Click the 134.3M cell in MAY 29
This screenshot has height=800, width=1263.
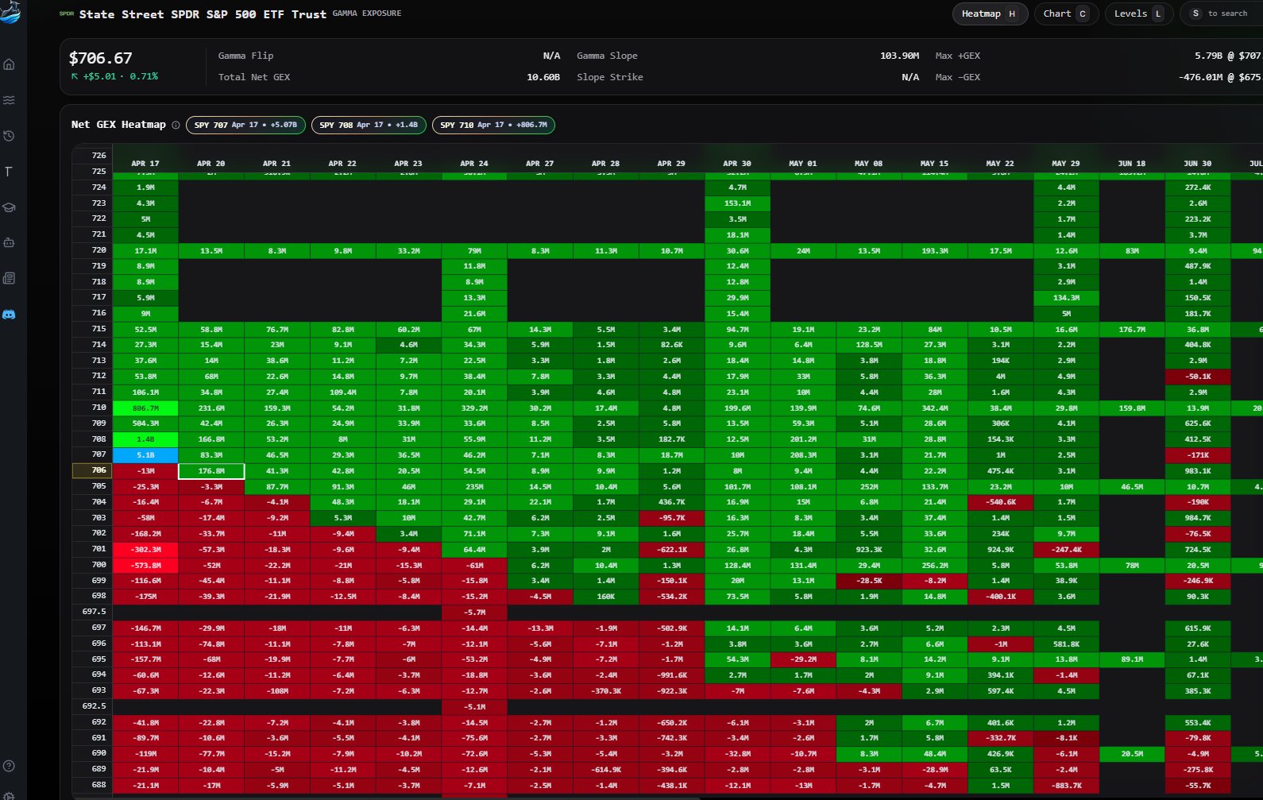[1066, 298]
